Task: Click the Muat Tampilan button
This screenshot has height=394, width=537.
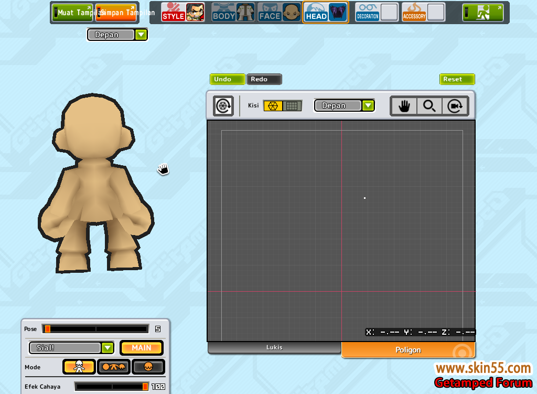Action: click(x=72, y=13)
